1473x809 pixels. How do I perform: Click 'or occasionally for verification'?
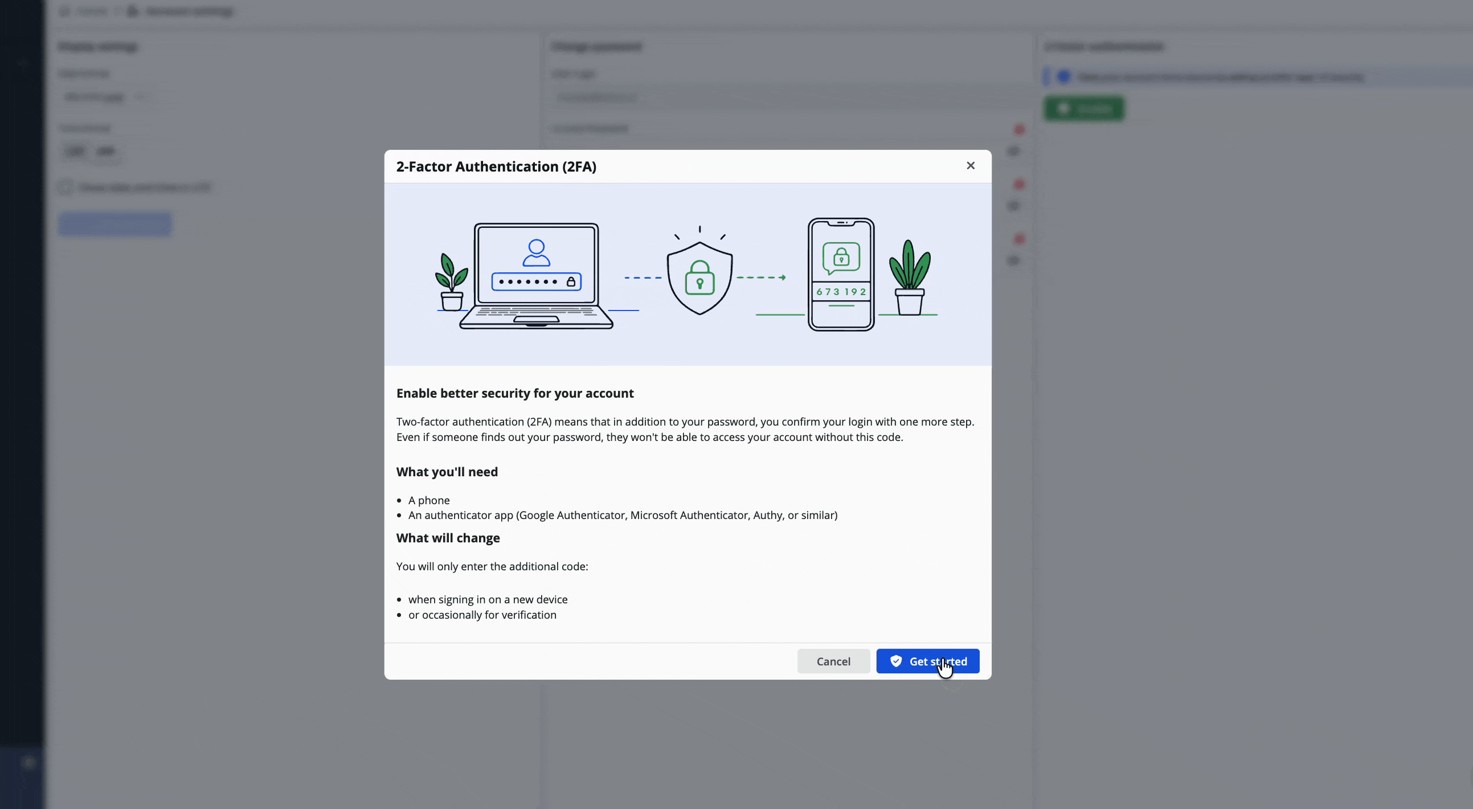pos(482,615)
